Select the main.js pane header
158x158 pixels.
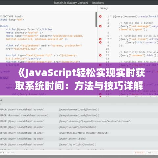pyautogui.click(x=104, y=8)
